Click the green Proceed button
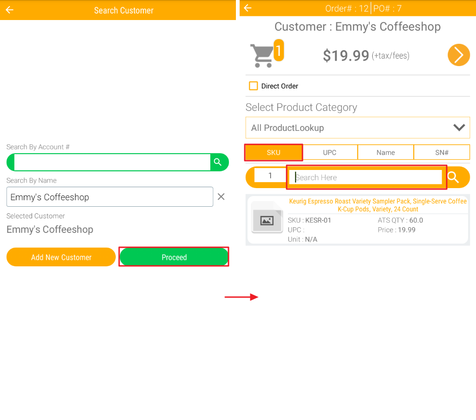Screen dimensions: 476x420 pos(174,257)
